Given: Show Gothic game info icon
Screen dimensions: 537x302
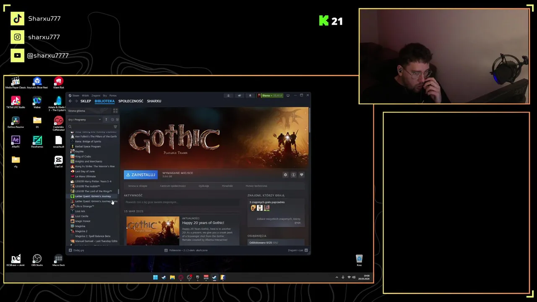Looking at the screenshot, I should [x=293, y=175].
